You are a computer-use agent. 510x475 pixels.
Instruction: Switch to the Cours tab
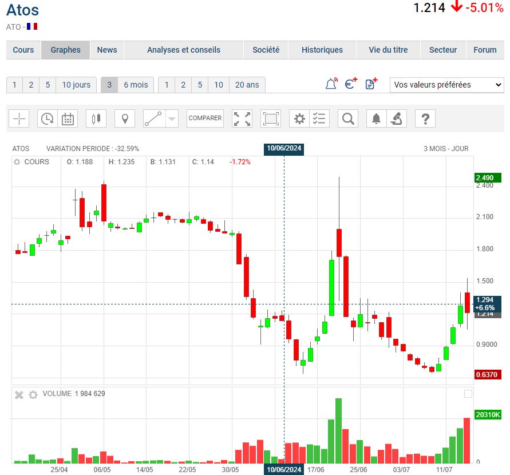click(23, 50)
